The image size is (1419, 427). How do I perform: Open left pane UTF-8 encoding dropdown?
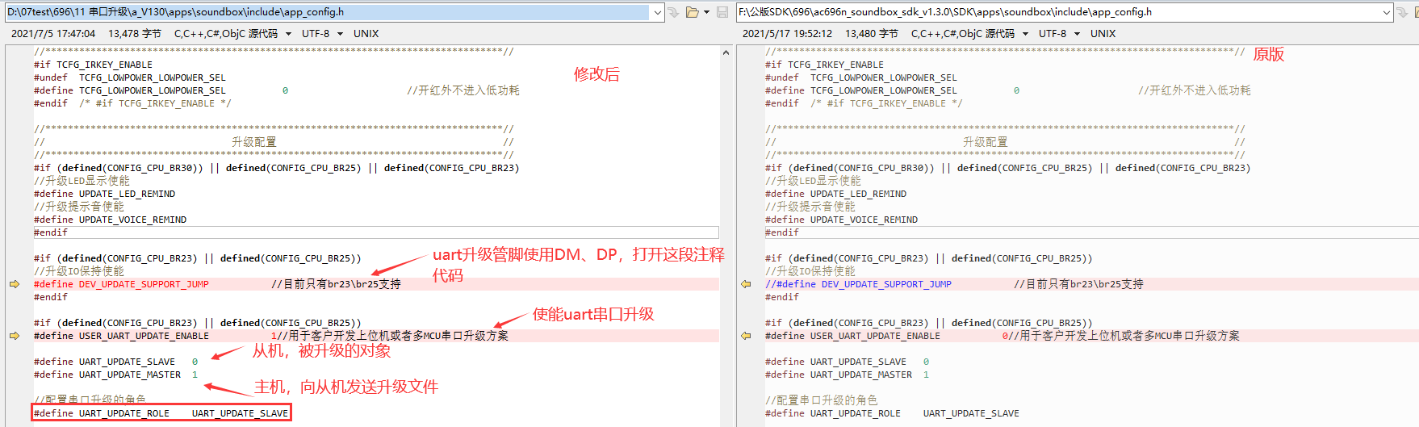click(340, 34)
